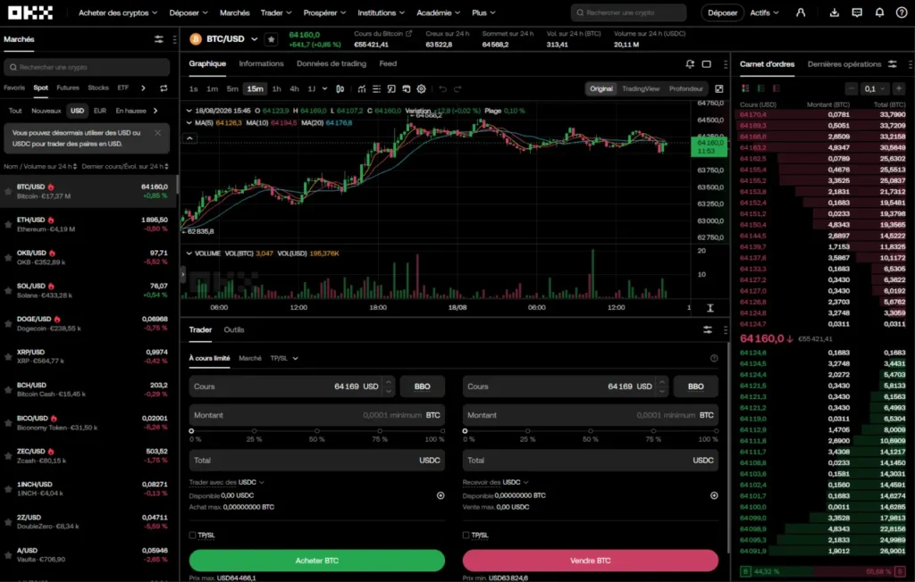
Task: Enable TP/SL checkbox in sell form
Action: tap(466, 535)
